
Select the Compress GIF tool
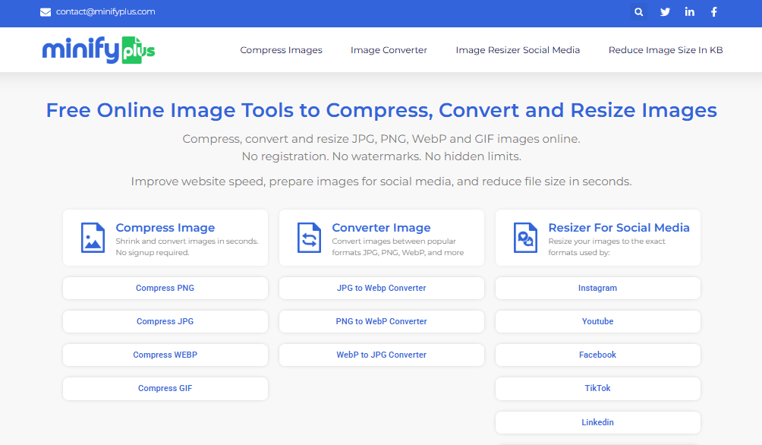(x=165, y=388)
